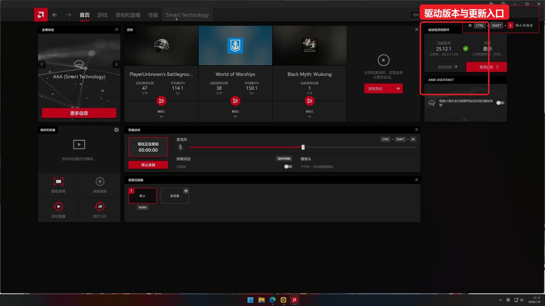Image resolution: width=545 pixels, height=306 pixels.
Task: Expand the scene switcher panel arrow
Action: point(416,180)
